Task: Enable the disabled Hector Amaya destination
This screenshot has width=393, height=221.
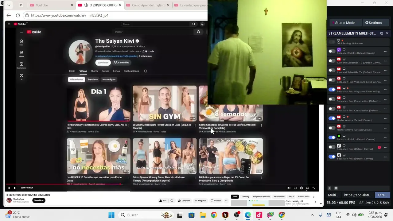Action: click(332, 128)
